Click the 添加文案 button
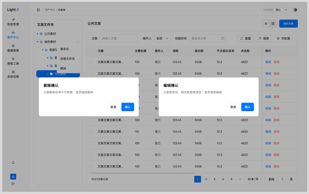 pos(288,23)
